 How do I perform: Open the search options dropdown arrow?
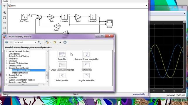[x=43, y=42]
